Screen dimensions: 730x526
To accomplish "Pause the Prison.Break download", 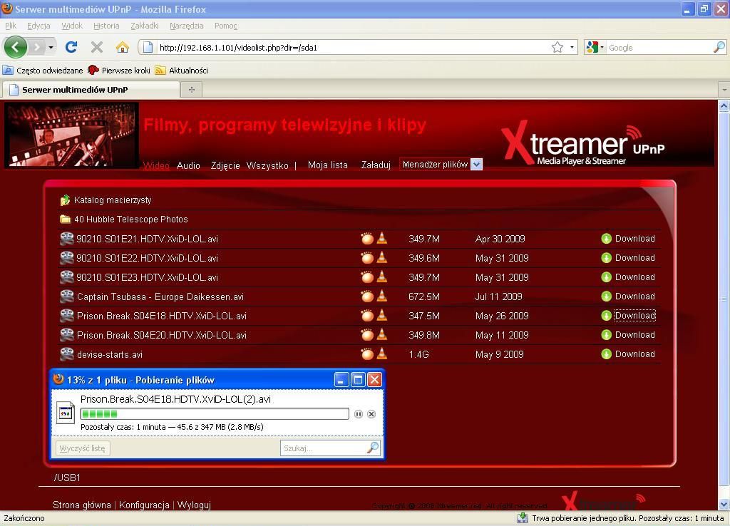I will pyautogui.click(x=358, y=414).
